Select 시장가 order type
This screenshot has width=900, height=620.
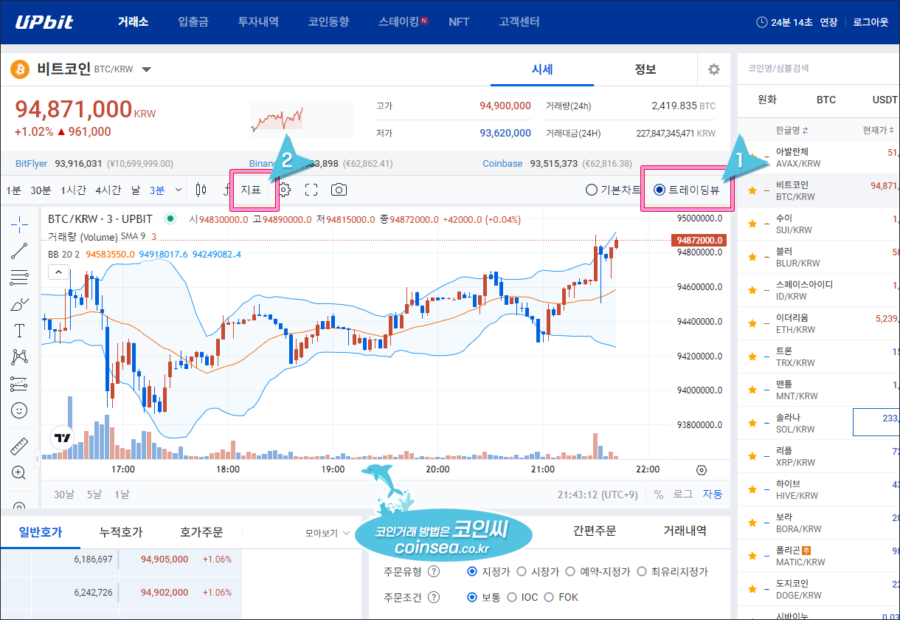[x=522, y=571]
